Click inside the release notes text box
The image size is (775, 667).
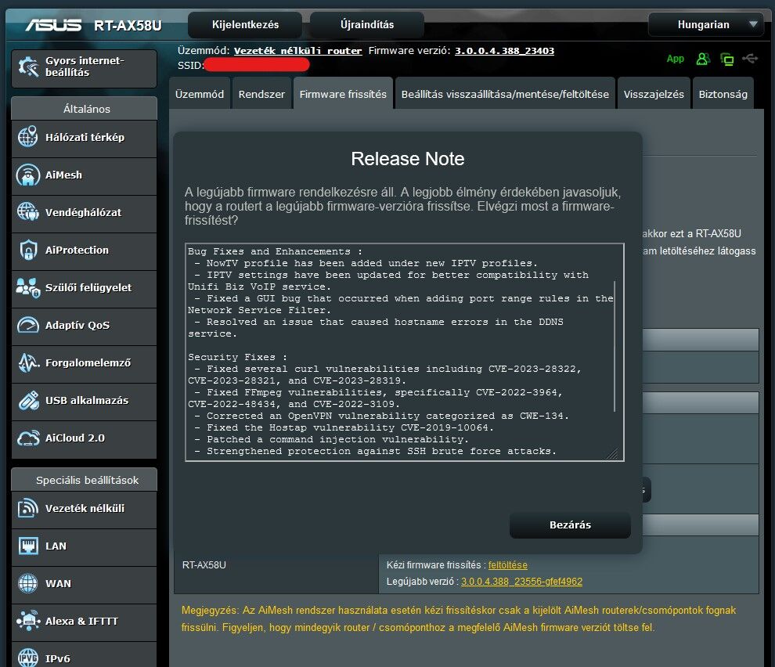[x=404, y=352]
